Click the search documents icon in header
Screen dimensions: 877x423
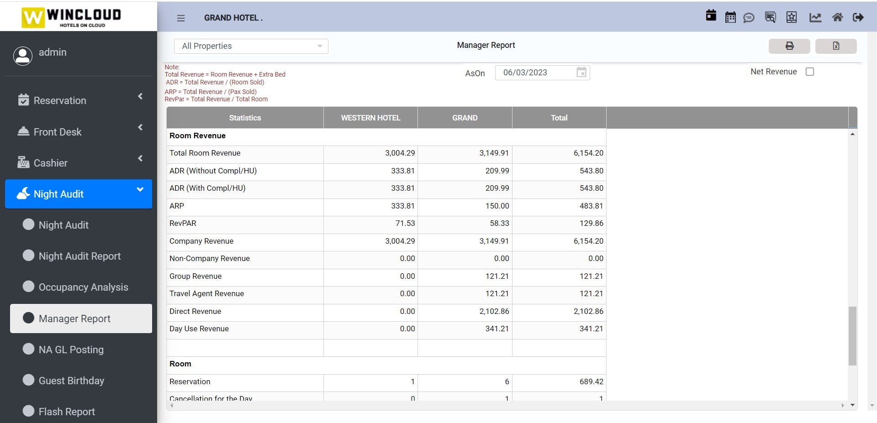(x=770, y=17)
